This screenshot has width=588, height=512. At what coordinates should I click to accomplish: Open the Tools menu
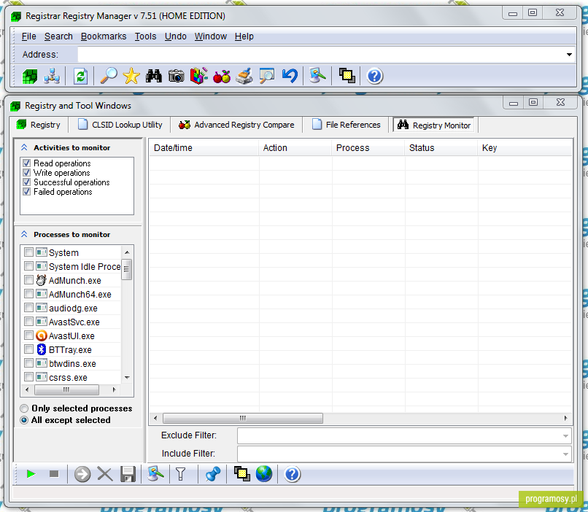tap(145, 36)
